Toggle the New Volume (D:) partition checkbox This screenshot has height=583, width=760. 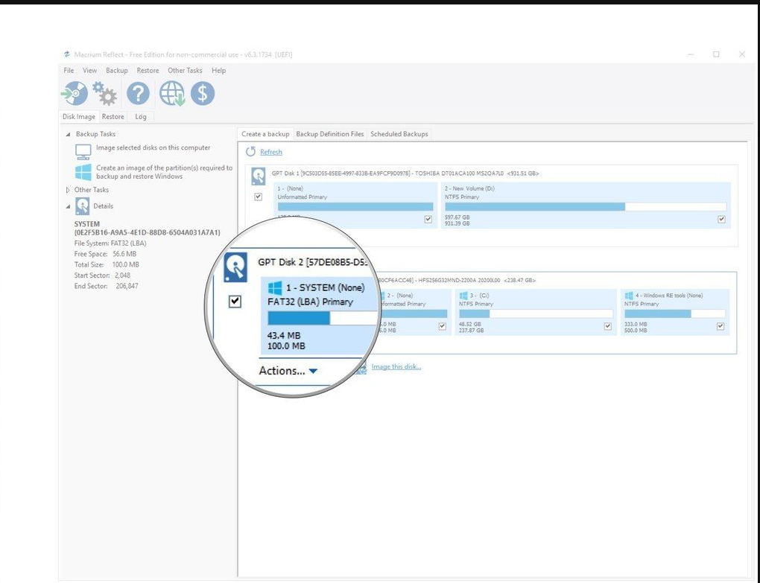721,219
